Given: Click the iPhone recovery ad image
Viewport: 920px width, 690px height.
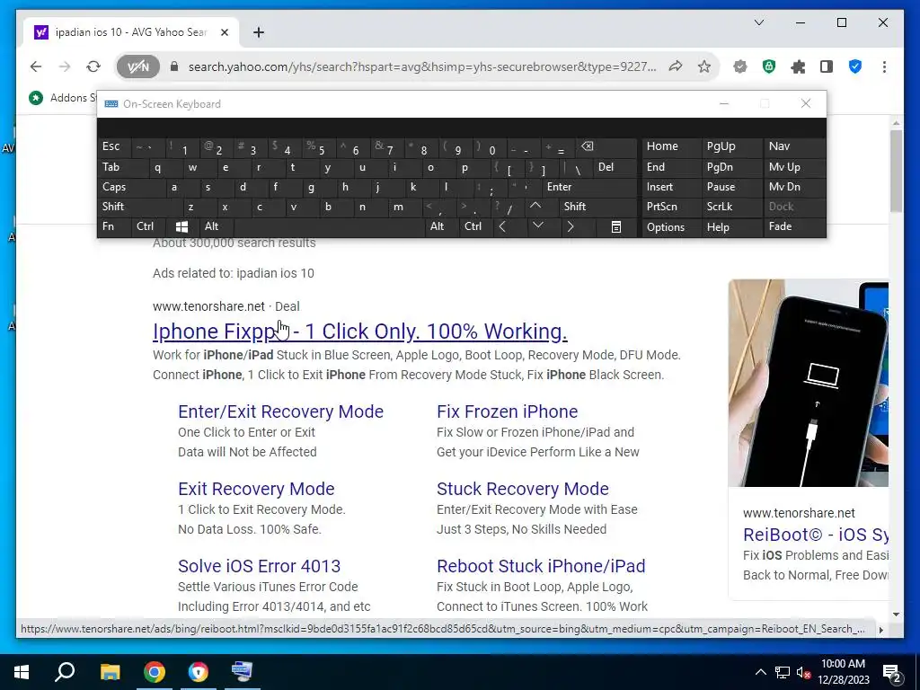Looking at the screenshot, I should click(808, 383).
